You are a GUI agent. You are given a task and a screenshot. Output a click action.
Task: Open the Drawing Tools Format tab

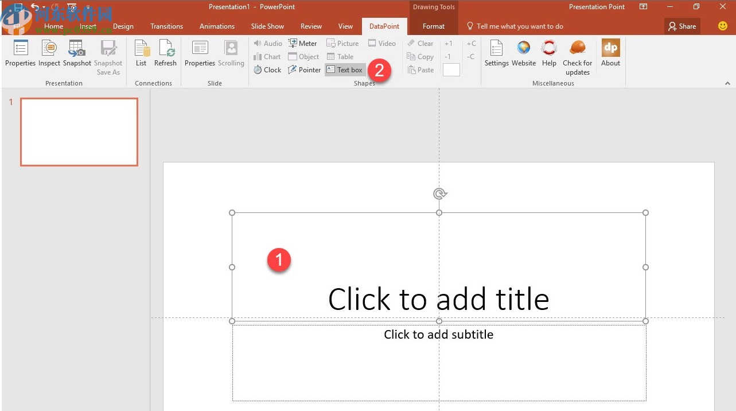pyautogui.click(x=433, y=26)
